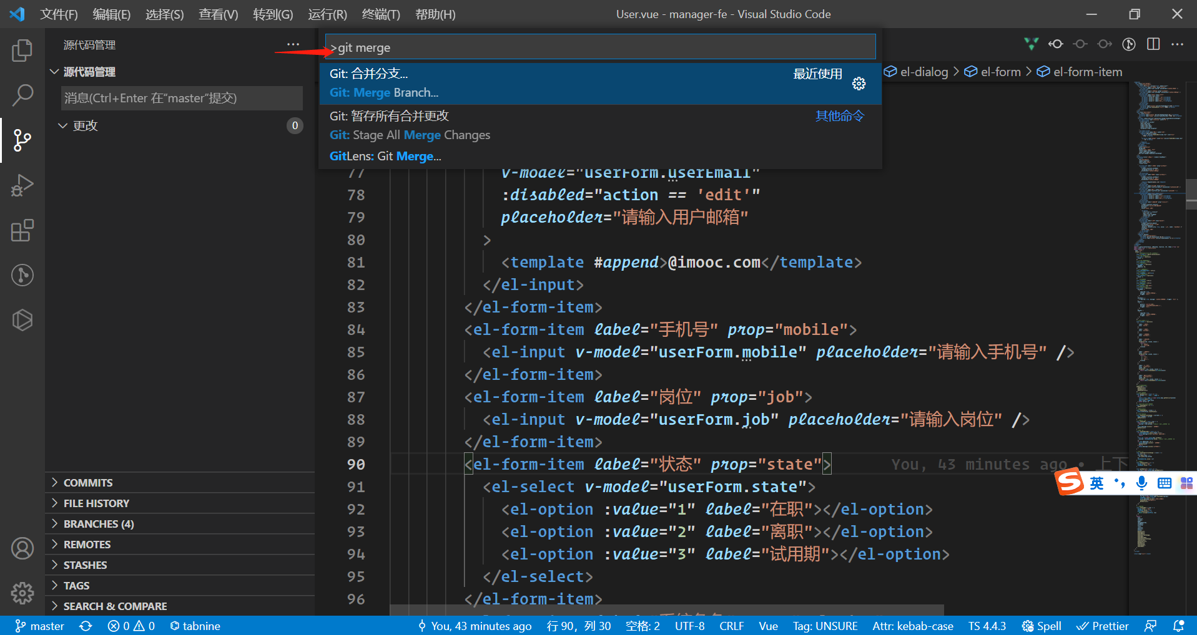Click the Sogou input method S logo
The width and height of the screenshot is (1197, 635).
point(1070,482)
